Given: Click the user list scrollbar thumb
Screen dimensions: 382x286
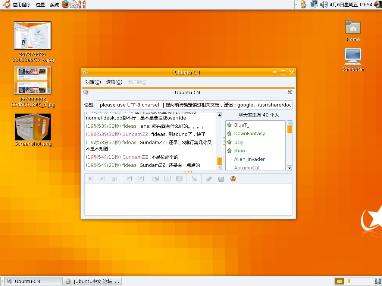Looking at the screenshot, I should point(289,129).
